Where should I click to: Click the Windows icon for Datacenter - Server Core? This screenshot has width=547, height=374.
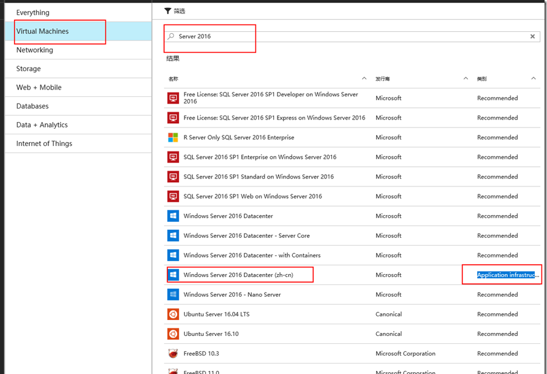pyautogui.click(x=173, y=235)
